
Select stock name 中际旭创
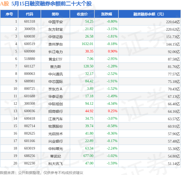point(56,104)
